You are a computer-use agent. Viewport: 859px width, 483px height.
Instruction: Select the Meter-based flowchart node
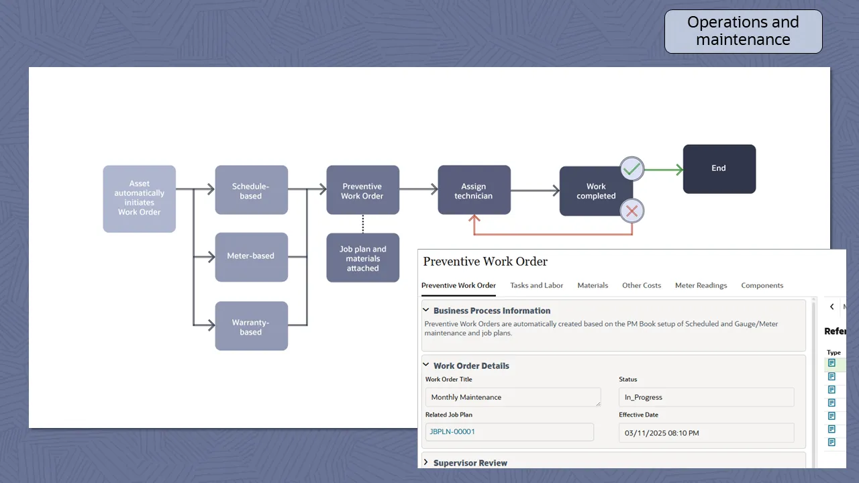click(x=251, y=256)
